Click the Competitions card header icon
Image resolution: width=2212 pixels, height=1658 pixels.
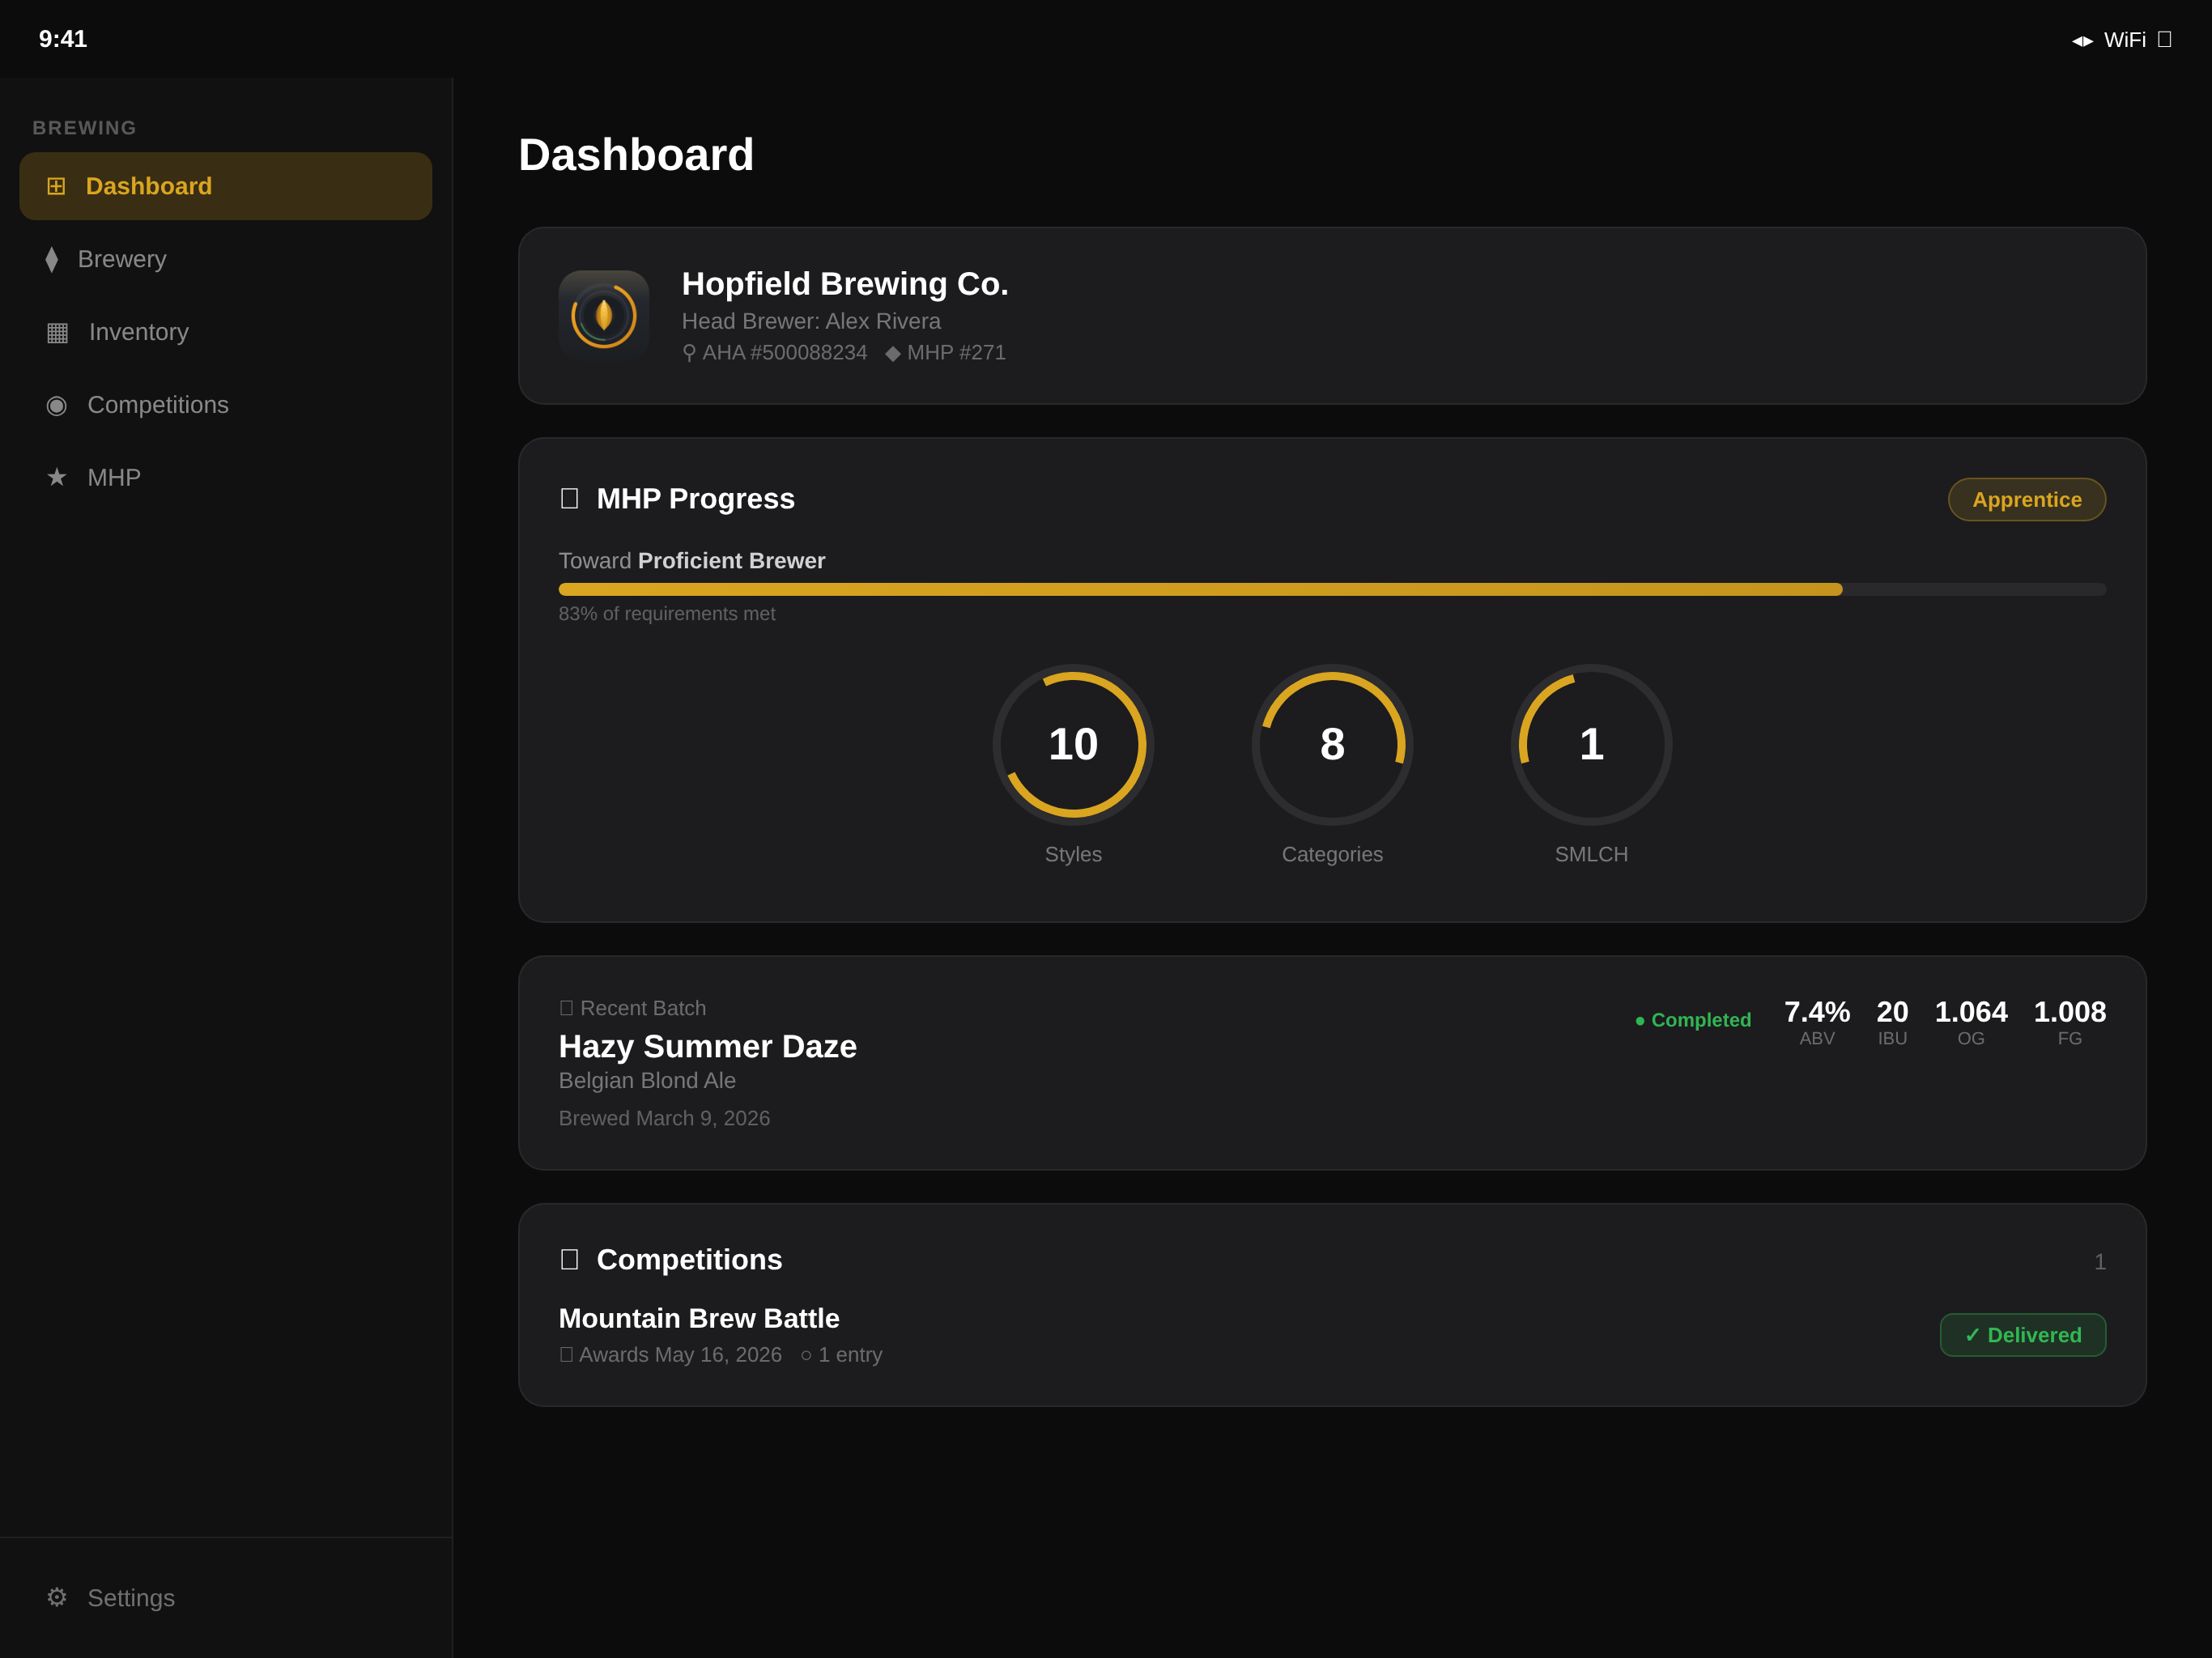coord(570,1258)
